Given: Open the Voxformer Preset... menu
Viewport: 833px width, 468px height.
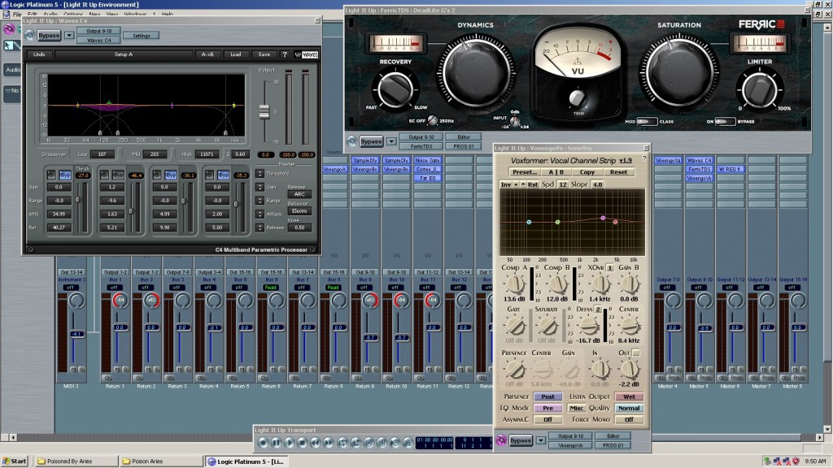Looking at the screenshot, I should coord(525,172).
